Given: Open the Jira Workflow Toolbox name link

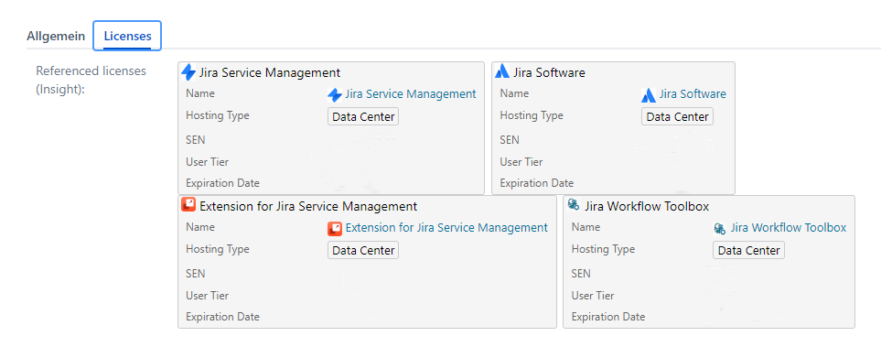Looking at the screenshot, I should pos(789,228).
